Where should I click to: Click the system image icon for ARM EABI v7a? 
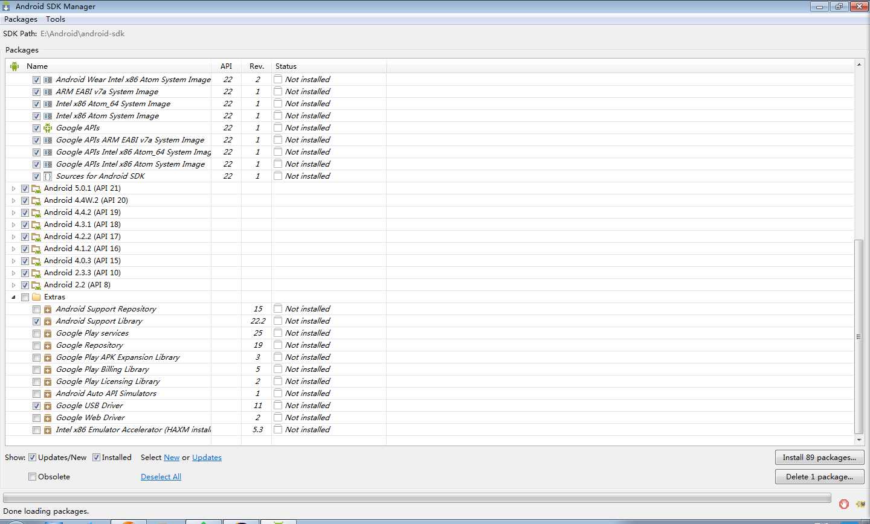pos(48,92)
